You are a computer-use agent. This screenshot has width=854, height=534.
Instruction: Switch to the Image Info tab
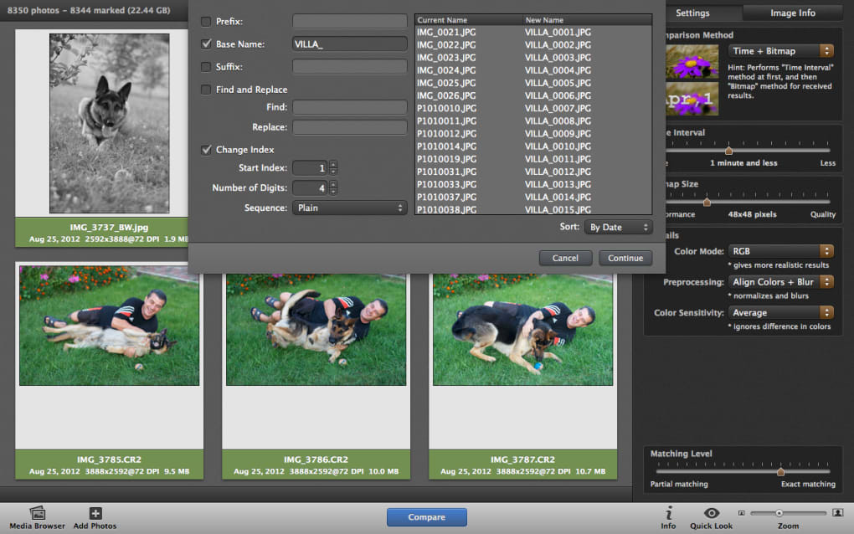tap(792, 13)
